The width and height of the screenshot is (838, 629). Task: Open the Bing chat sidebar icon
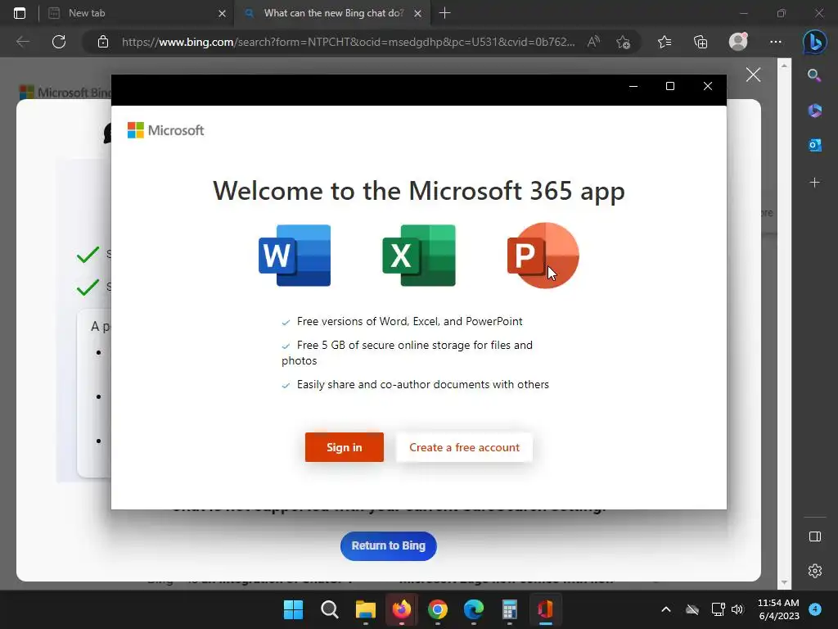click(x=814, y=42)
